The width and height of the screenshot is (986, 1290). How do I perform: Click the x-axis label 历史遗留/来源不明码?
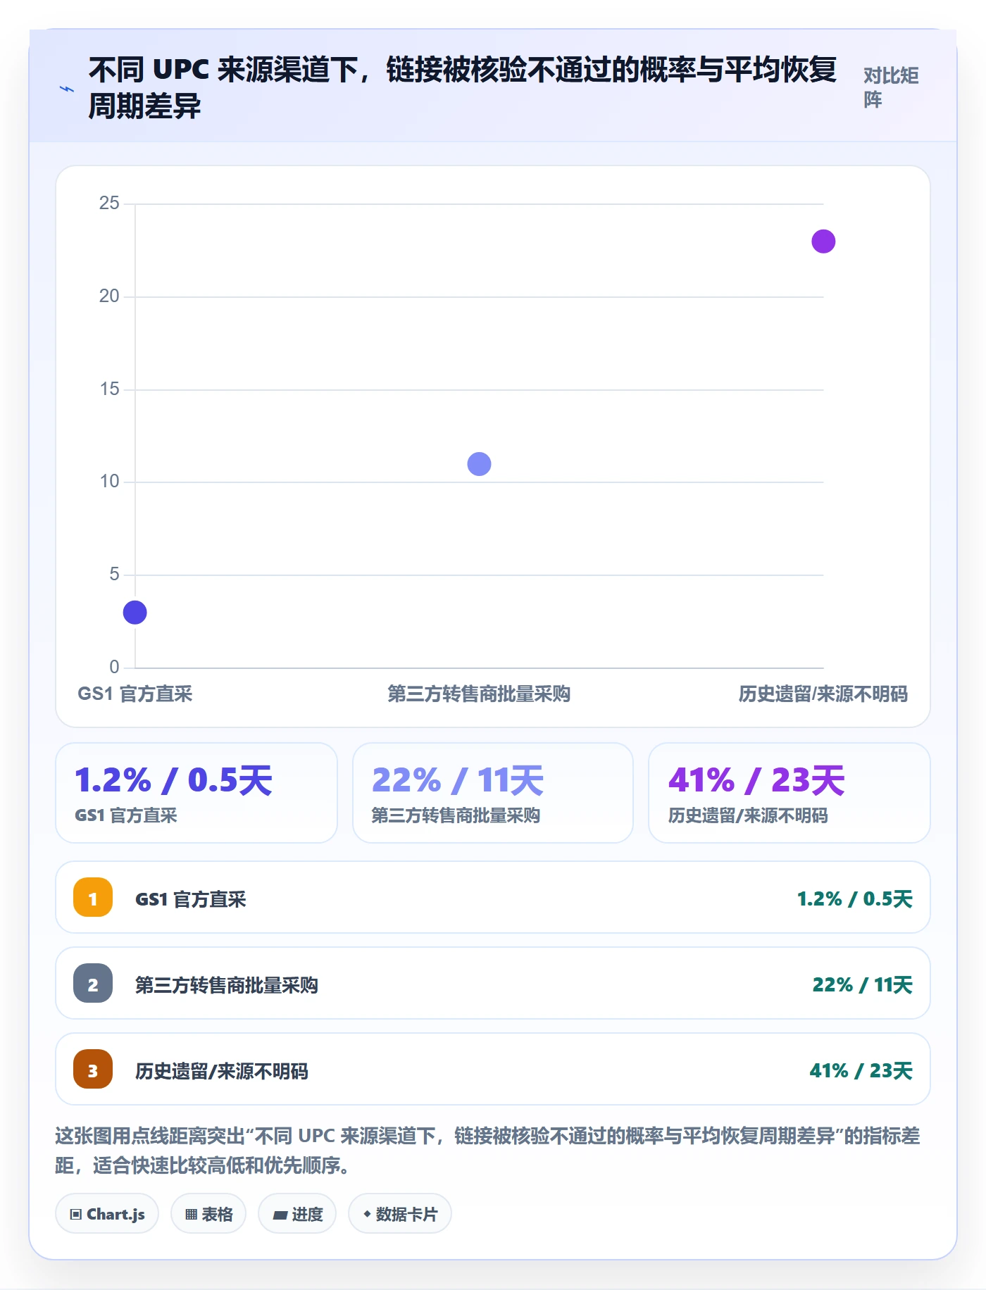coord(823,694)
